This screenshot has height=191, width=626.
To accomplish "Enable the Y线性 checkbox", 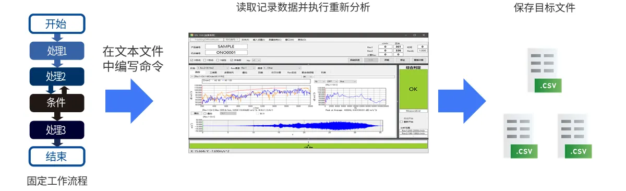I will tap(218, 60).
